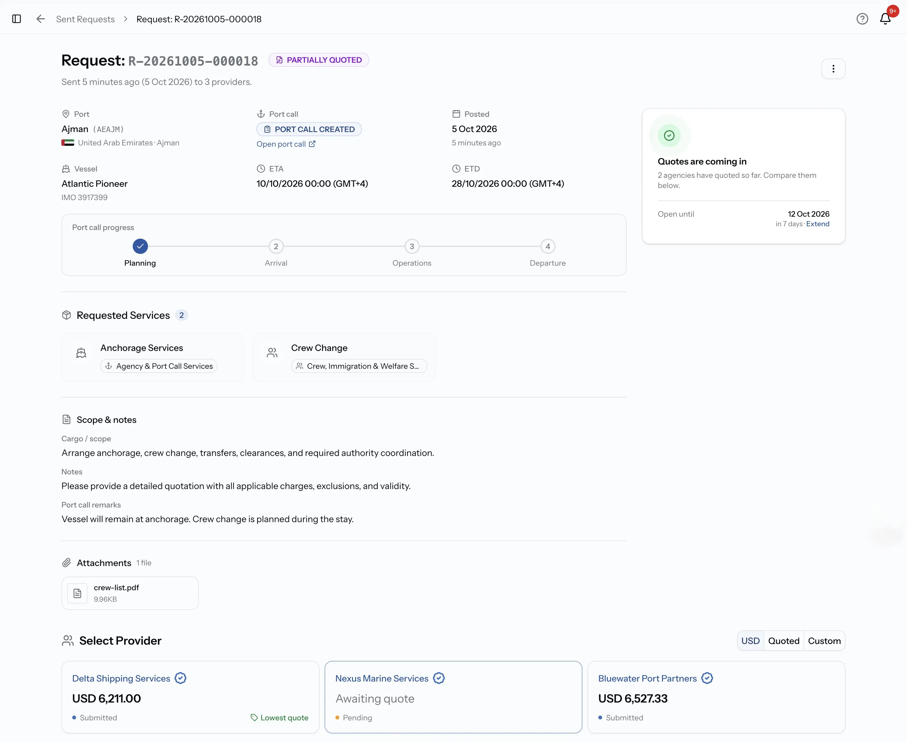The width and height of the screenshot is (907, 742).
Task: Click the Lowest quote tag
Action: tap(279, 718)
